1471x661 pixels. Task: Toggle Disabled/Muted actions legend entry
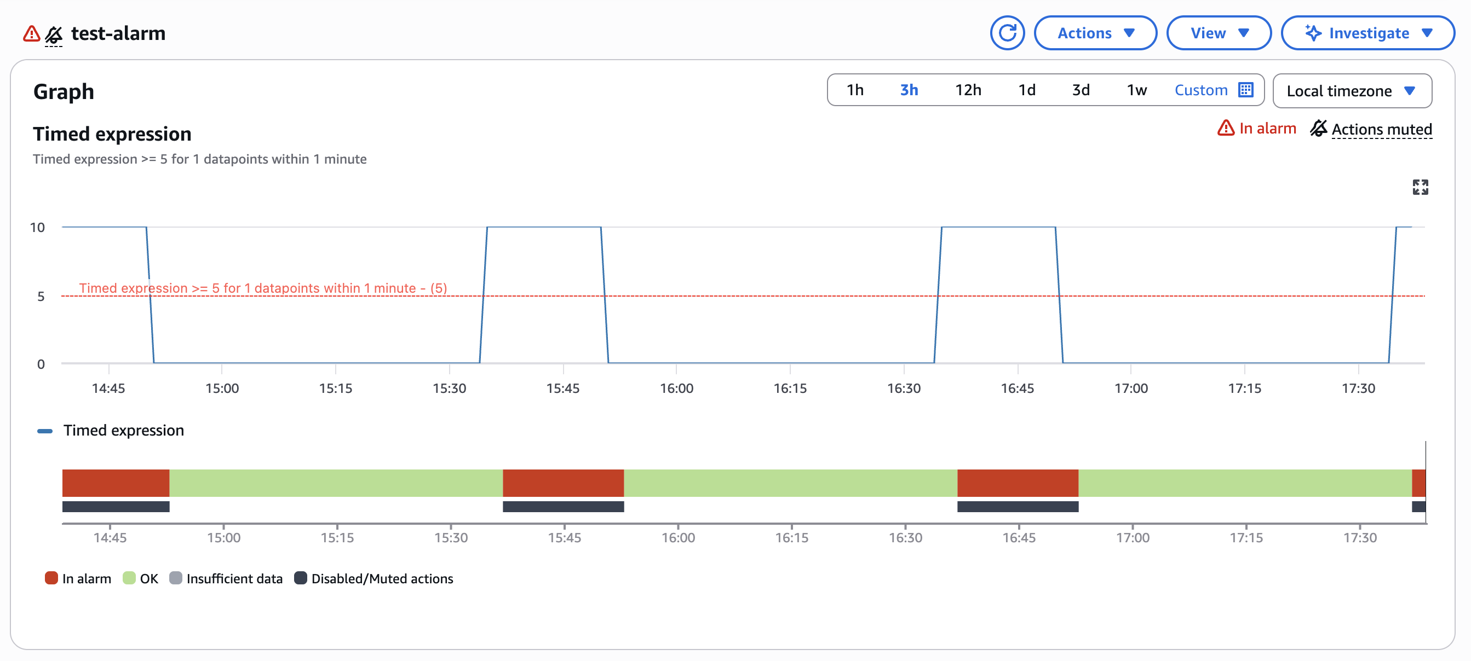pyautogui.click(x=374, y=578)
